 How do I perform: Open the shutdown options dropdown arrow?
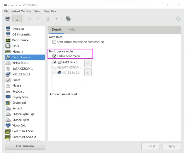tap(57, 19)
